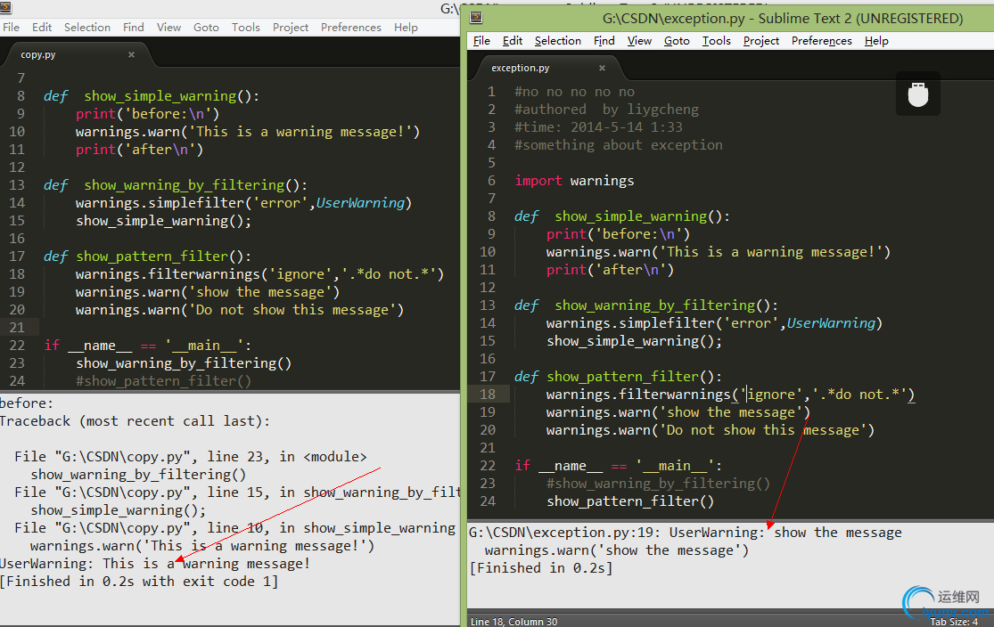The image size is (994, 627).
Task: Click '[Finished in 0.2s with exit code 1]' text
Action: point(139,582)
